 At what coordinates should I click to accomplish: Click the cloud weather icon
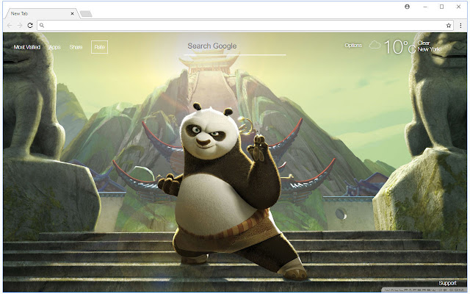point(375,46)
